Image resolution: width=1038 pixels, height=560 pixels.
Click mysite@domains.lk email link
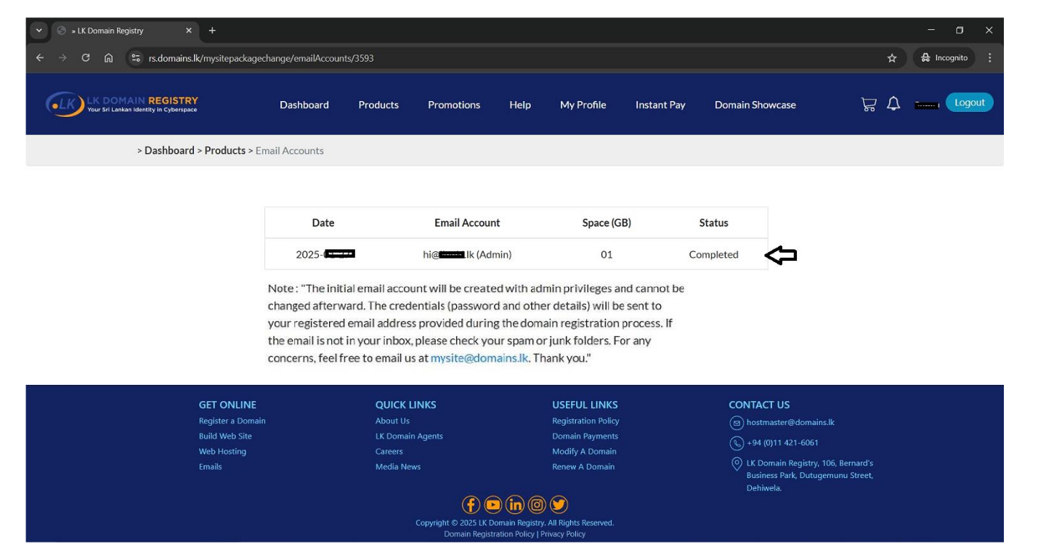[479, 359]
